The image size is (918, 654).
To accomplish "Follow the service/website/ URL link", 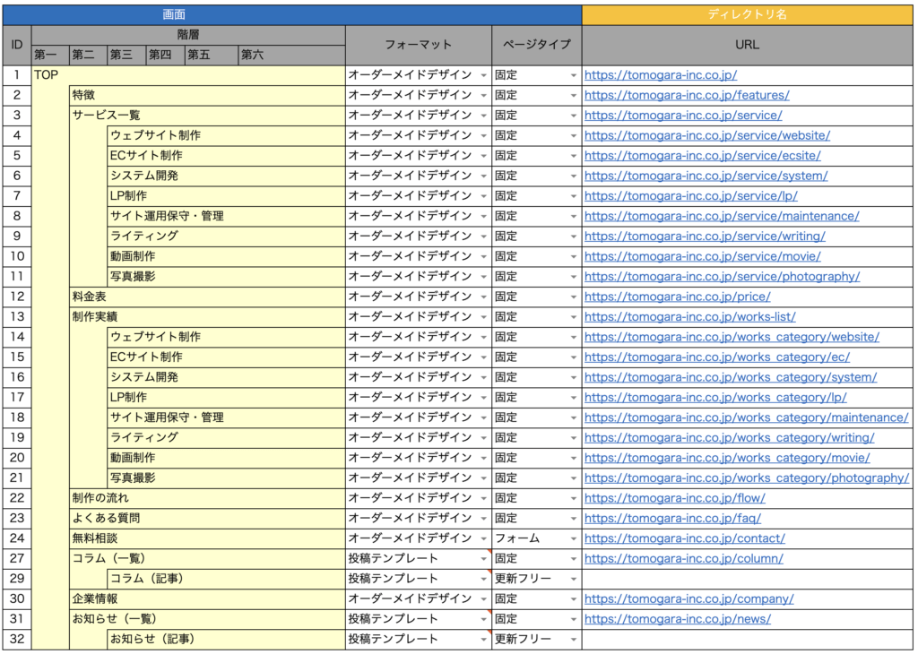I will [x=707, y=135].
